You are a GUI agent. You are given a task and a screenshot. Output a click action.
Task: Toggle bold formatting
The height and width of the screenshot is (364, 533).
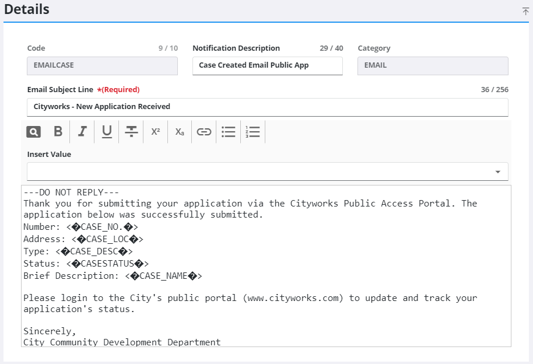point(58,132)
